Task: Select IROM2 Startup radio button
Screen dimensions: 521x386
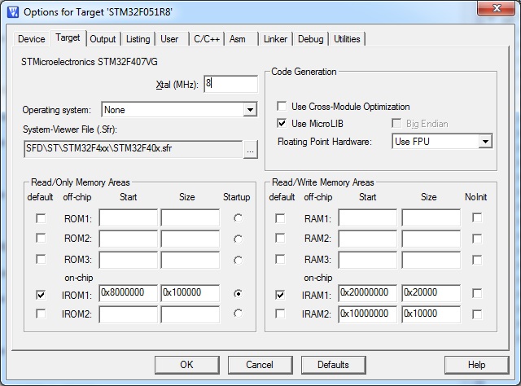Action: point(238,314)
